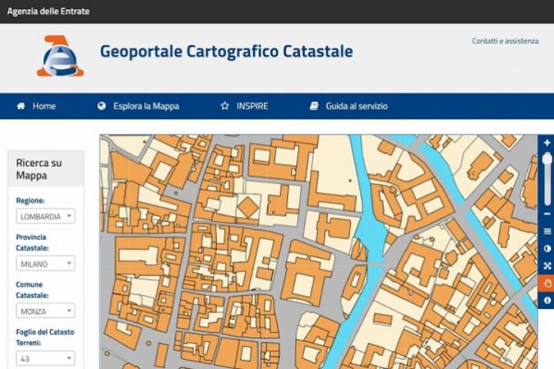The image size is (554, 369).
Task: Open the map layers list icon
Action: coord(546,231)
